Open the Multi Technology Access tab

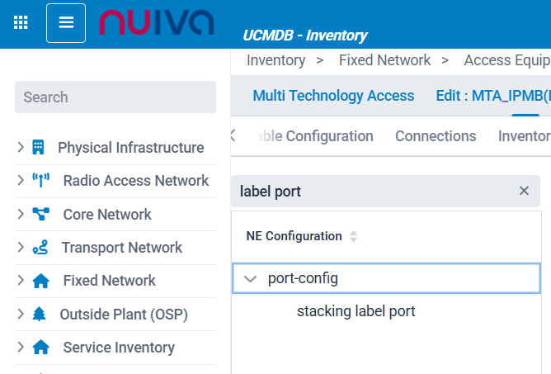click(x=333, y=96)
